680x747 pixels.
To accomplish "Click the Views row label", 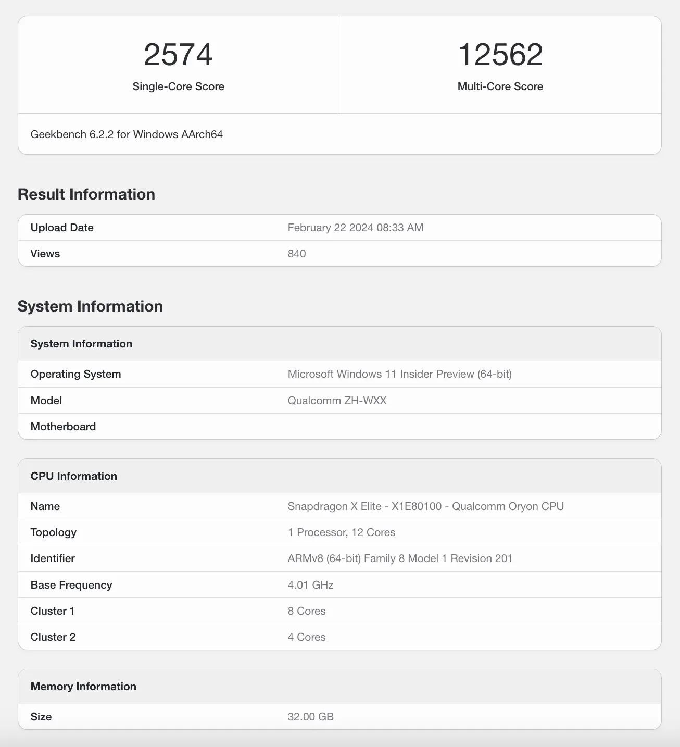I will 45,254.
